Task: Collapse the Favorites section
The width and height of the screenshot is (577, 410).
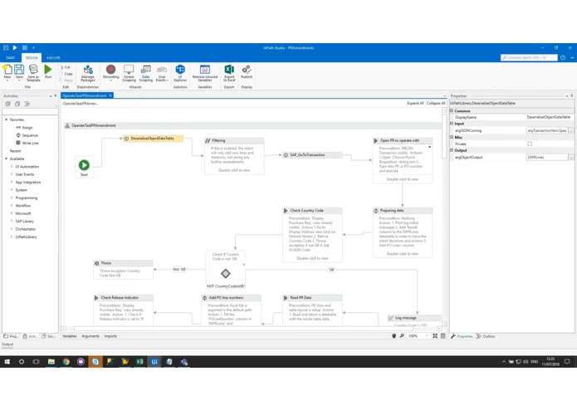Action: coord(7,120)
